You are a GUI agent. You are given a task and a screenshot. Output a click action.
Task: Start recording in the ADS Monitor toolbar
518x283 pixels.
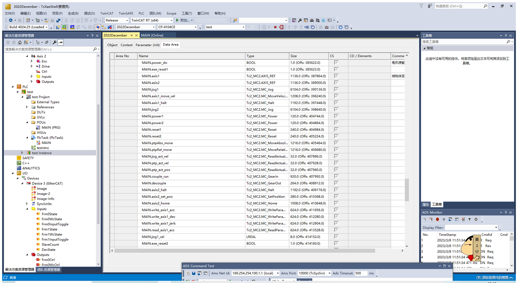(x=437, y=219)
